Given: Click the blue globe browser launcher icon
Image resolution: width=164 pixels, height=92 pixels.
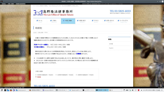Looking at the screenshot, I should (14, 90).
